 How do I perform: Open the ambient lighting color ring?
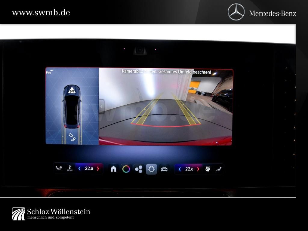pos(126,169)
